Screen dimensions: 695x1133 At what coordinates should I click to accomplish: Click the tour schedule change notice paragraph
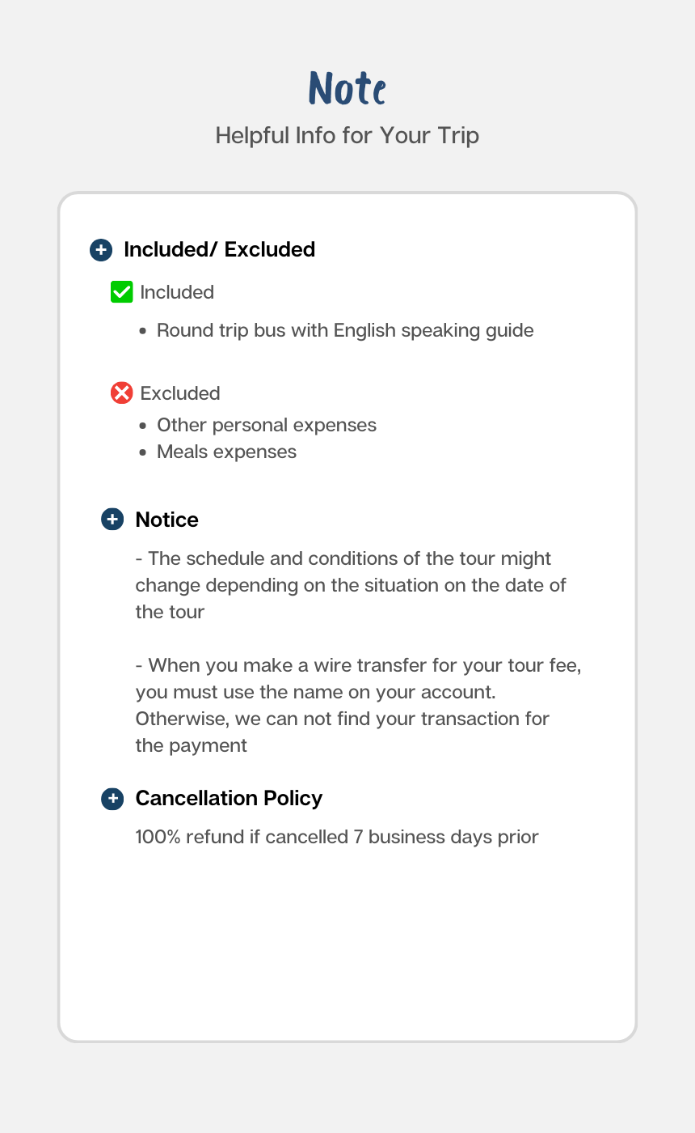(351, 585)
